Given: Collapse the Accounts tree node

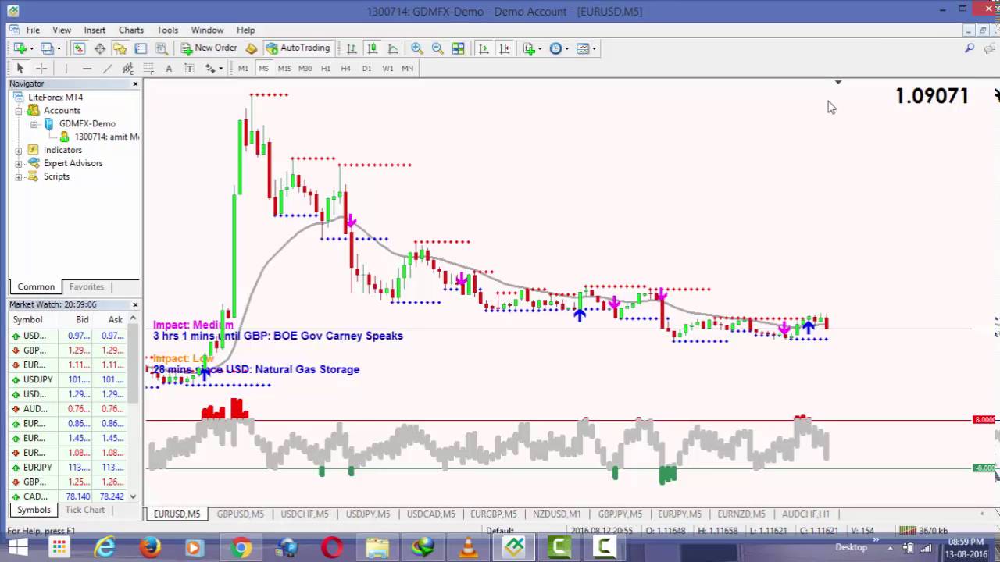Looking at the screenshot, I should (x=20, y=111).
